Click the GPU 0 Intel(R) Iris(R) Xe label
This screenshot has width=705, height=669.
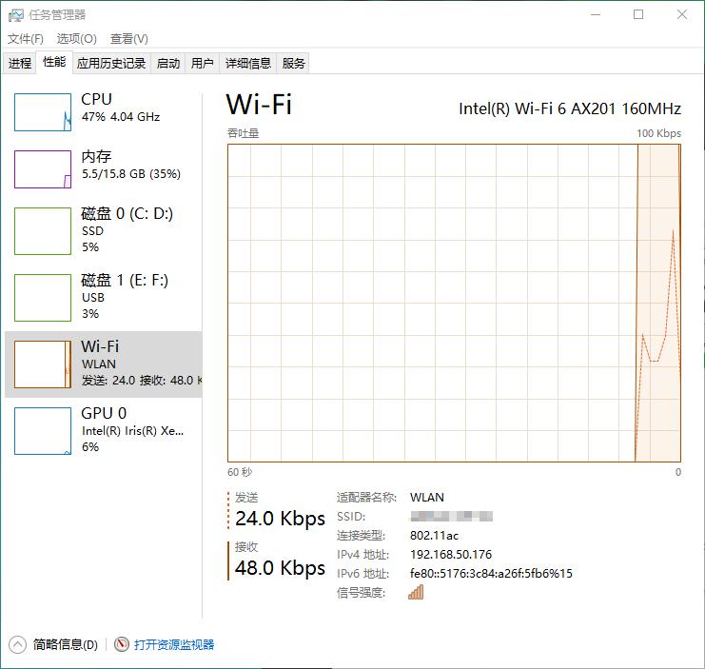[132, 431]
